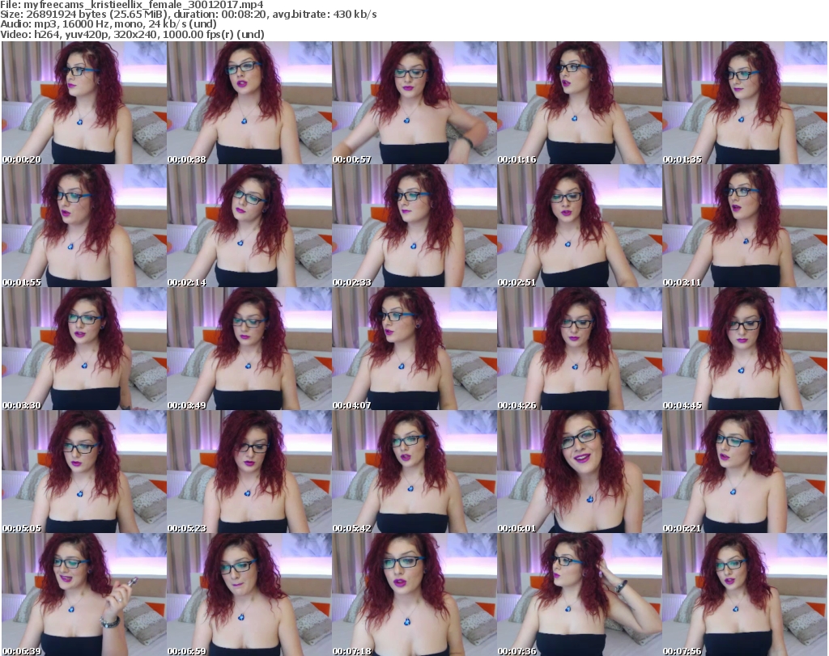Screen dimensions: 829x656
Task: Choose the frame with timestamp 00:07:36
Action: (580, 595)
